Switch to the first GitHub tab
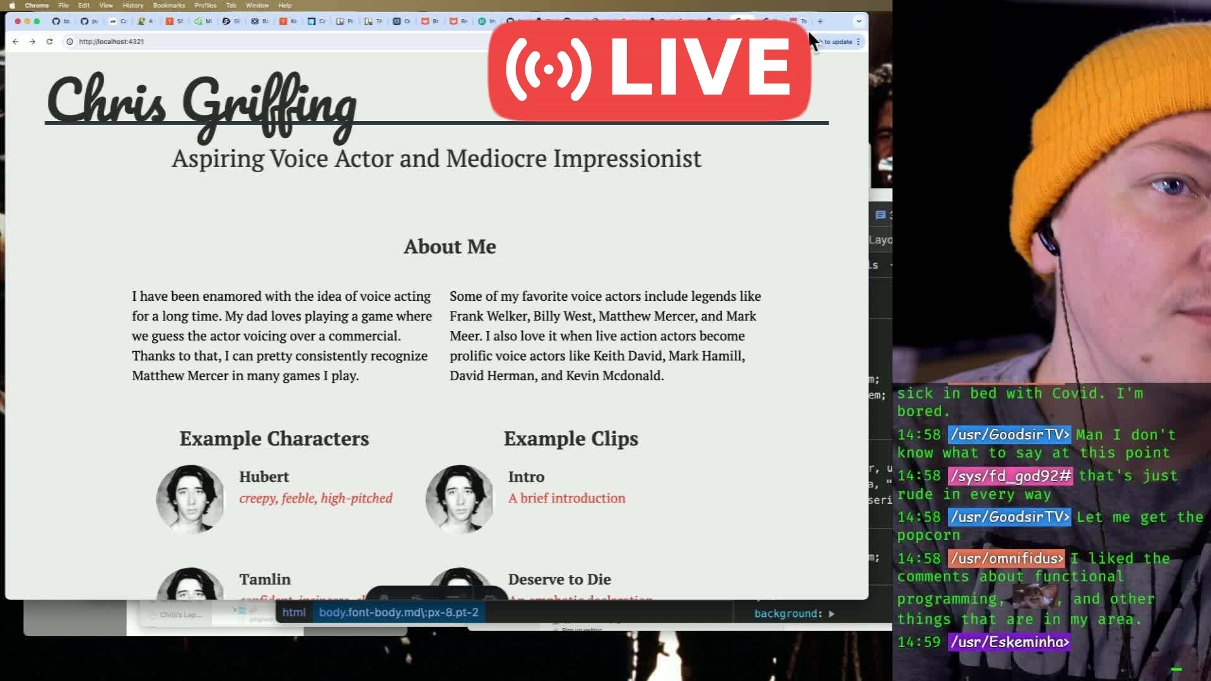The image size is (1211, 681). (61, 21)
